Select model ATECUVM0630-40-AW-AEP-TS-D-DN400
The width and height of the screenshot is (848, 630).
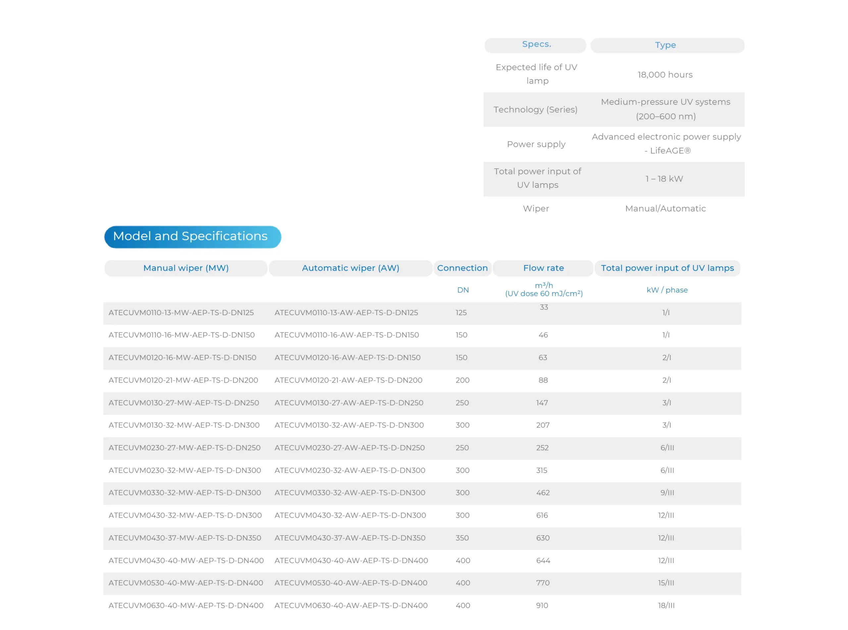pos(351,605)
